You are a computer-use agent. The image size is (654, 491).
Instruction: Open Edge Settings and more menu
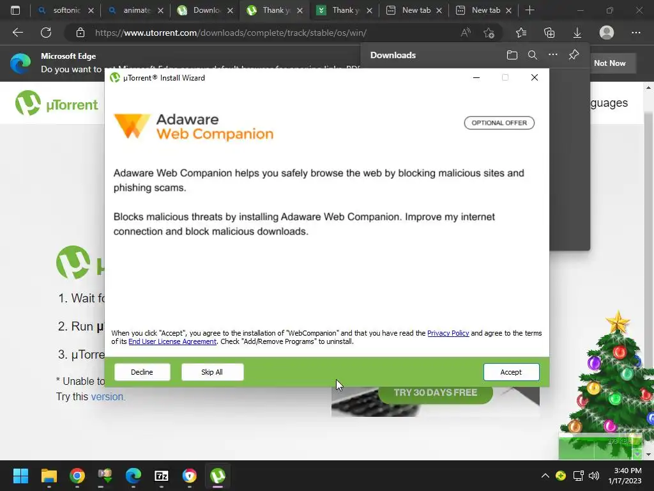pyautogui.click(x=635, y=33)
